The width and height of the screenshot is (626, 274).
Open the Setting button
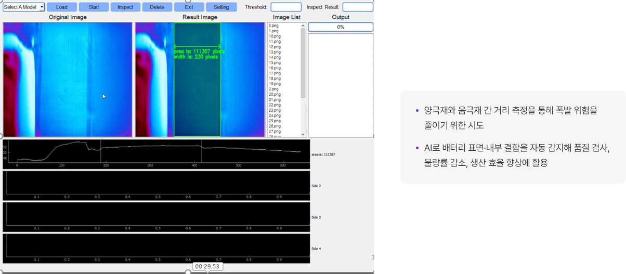coord(221,7)
